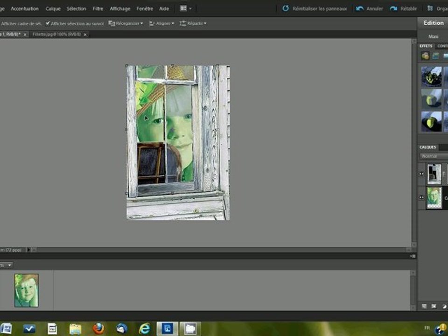This screenshot has width=448, height=336.
Task: Close the Fillette.jpg document tab
Action: coord(85,35)
